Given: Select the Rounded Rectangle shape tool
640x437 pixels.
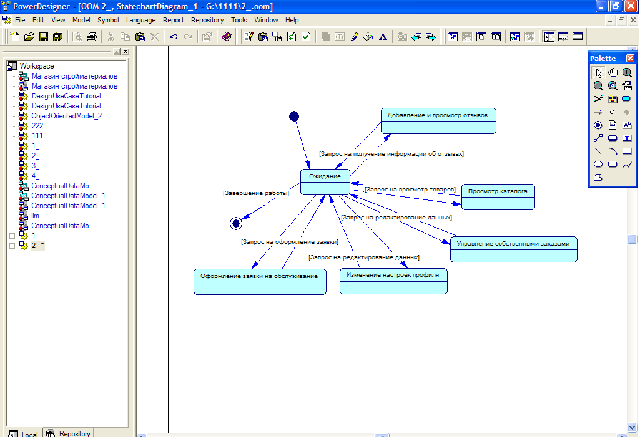Looking at the screenshot, I should pyautogui.click(x=613, y=164).
